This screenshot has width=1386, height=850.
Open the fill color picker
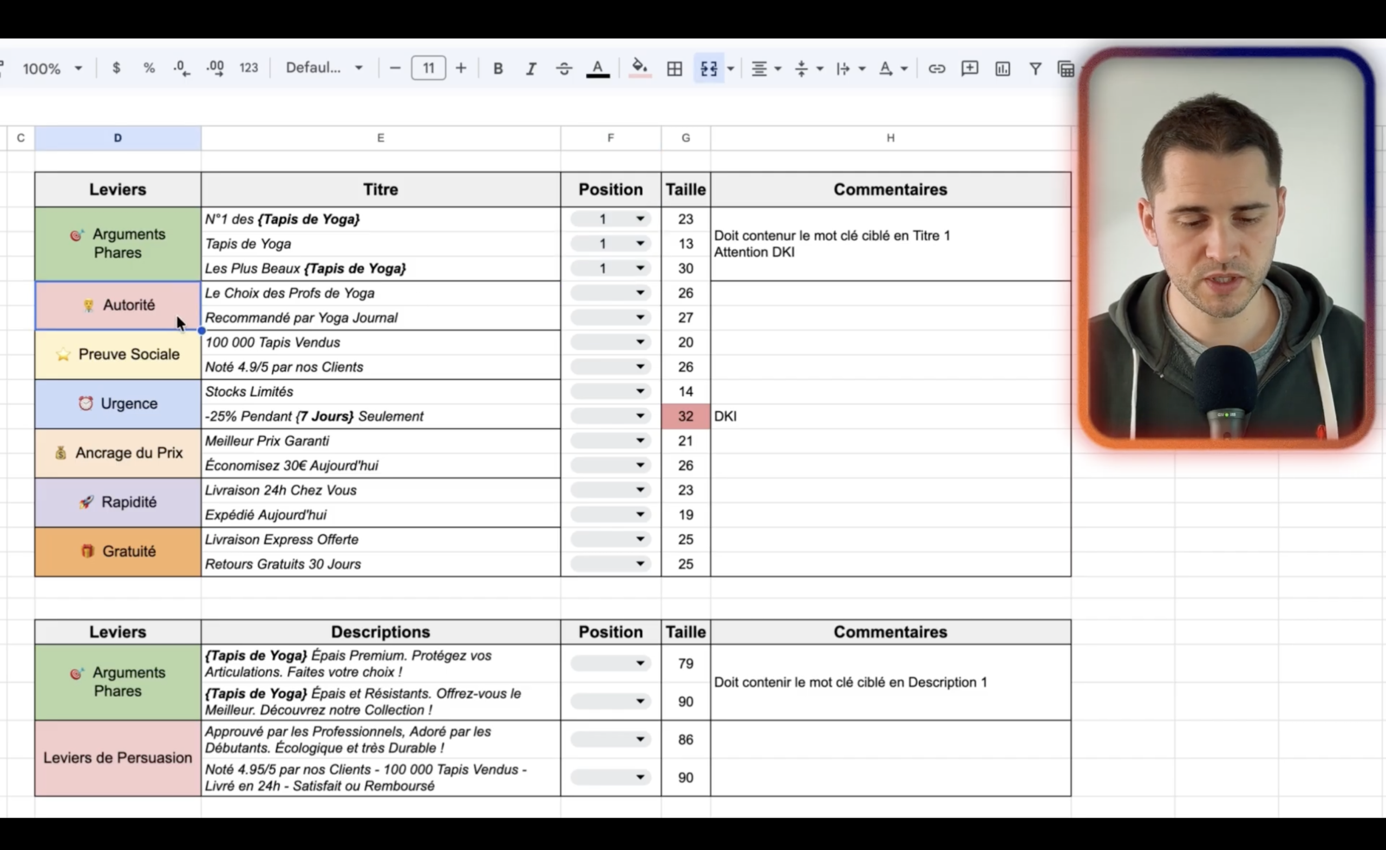[639, 69]
